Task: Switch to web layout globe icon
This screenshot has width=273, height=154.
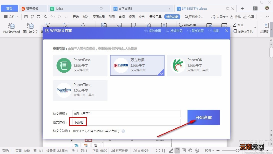Action: click(190, 151)
